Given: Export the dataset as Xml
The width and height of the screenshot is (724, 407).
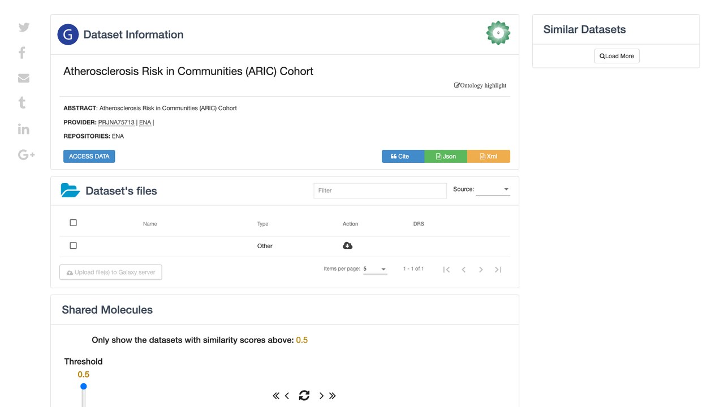Looking at the screenshot, I should point(489,156).
